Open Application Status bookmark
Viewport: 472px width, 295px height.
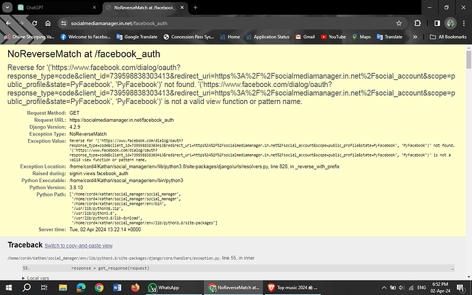pyautogui.click(x=268, y=37)
